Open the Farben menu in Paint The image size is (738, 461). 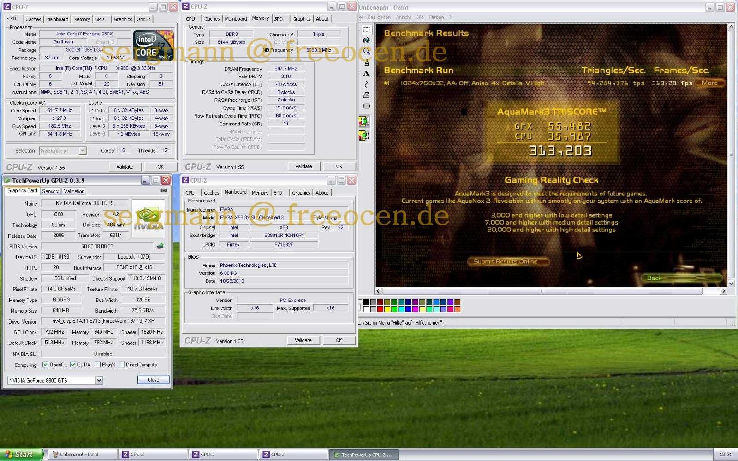pos(436,17)
